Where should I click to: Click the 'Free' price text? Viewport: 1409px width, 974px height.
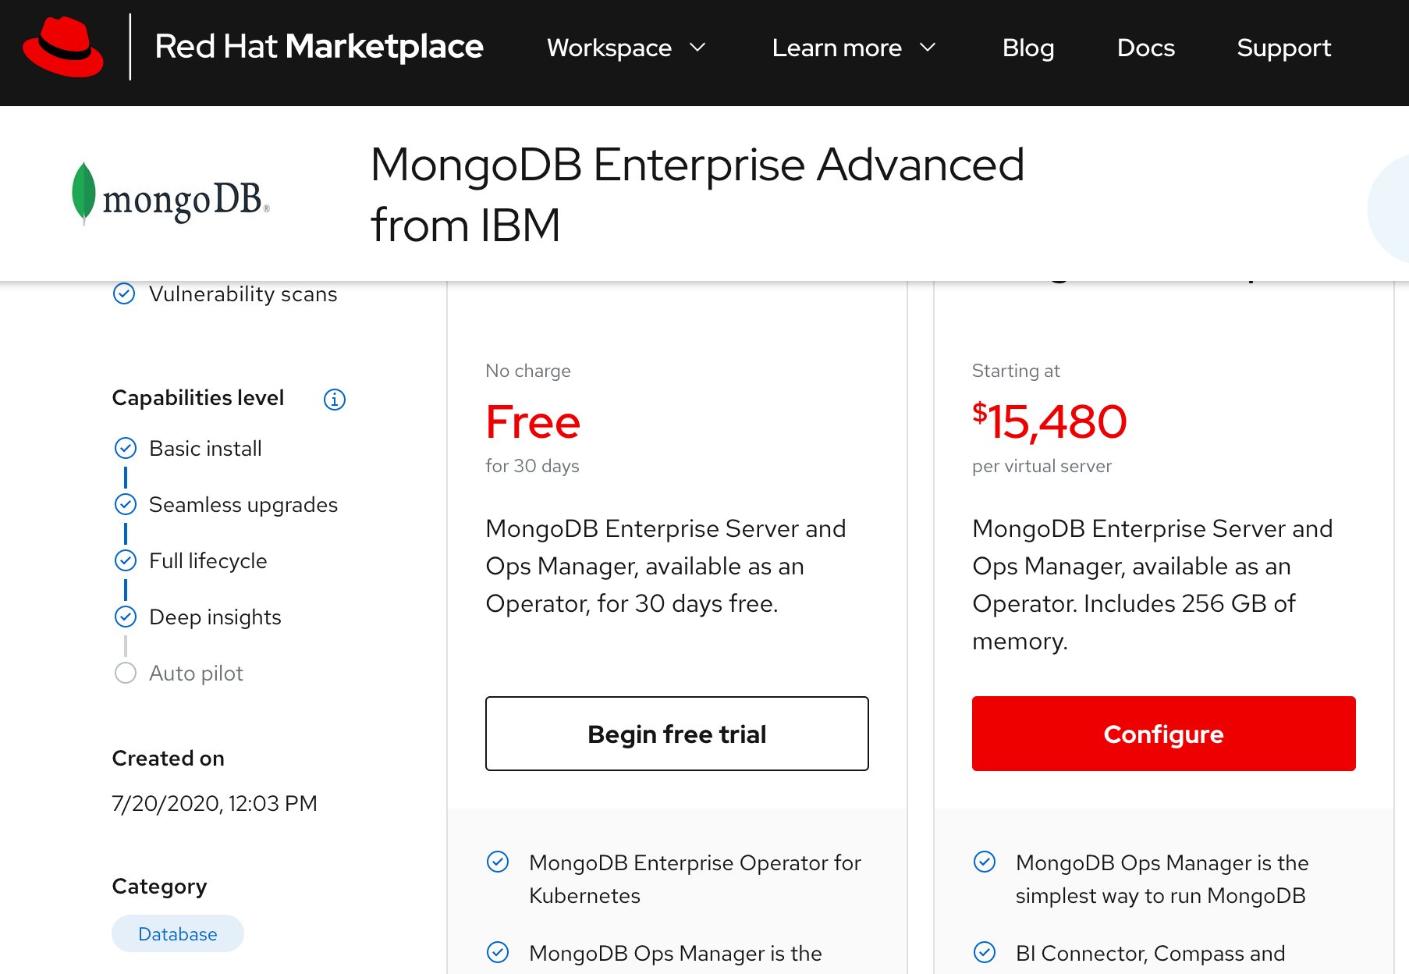(533, 421)
